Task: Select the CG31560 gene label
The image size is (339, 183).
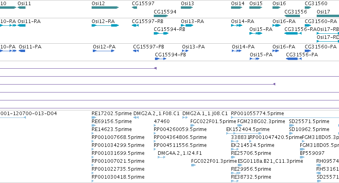Action: 316,4
